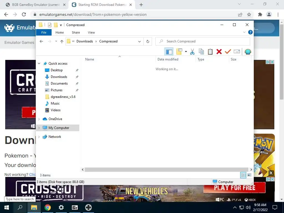Select dgreadiness_v3.6 folder in navigation pane
The height and width of the screenshot is (213, 284).
pyautogui.click(x=63, y=97)
